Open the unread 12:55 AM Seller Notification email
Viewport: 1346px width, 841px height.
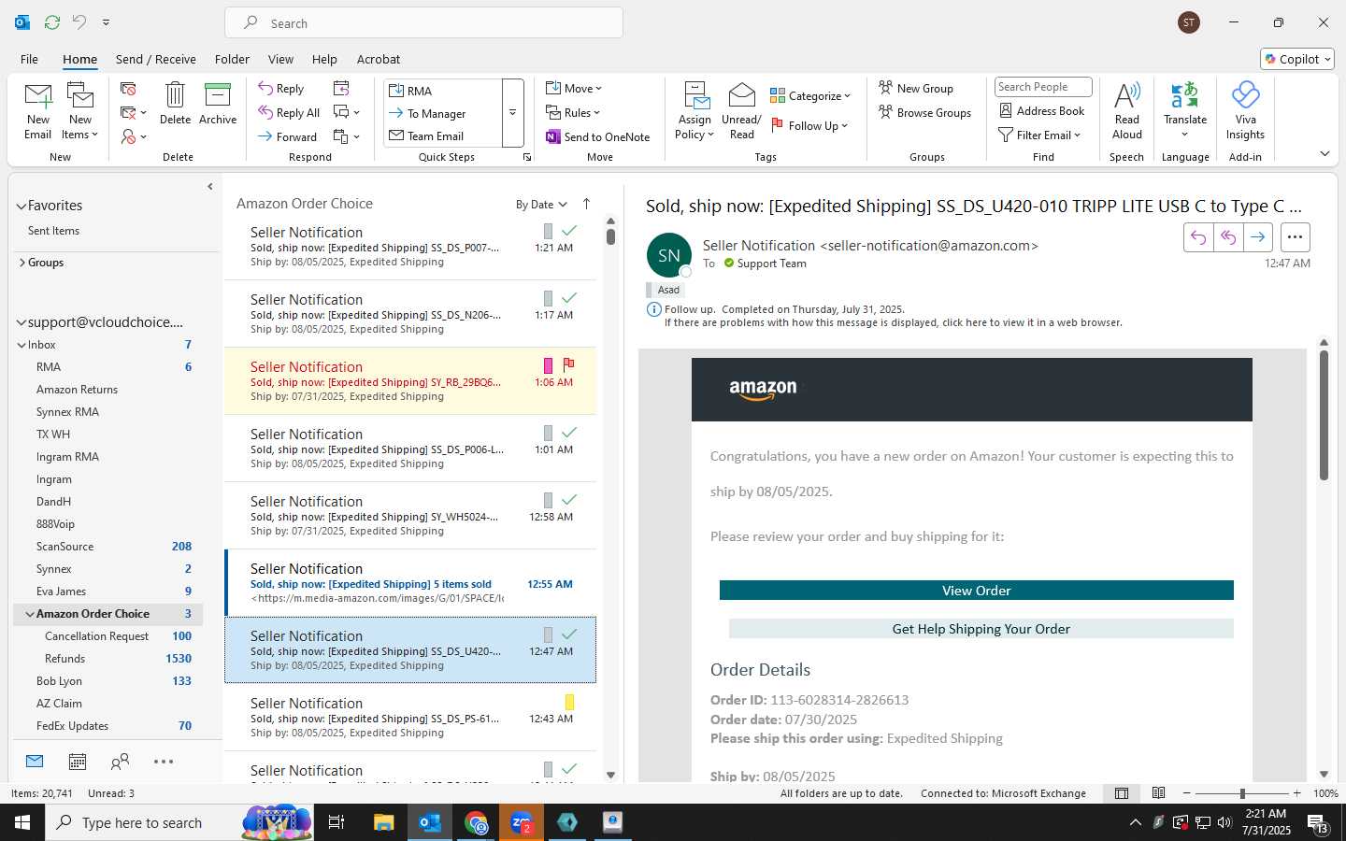pyautogui.click(x=410, y=583)
